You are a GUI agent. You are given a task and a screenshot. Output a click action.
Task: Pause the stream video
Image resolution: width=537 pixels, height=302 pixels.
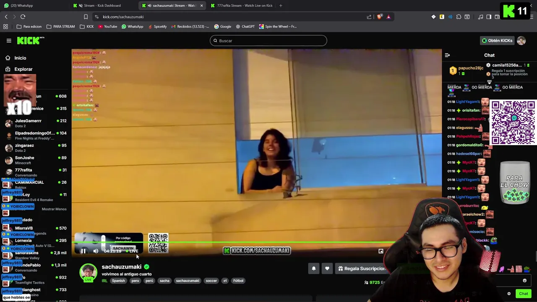[83, 251]
